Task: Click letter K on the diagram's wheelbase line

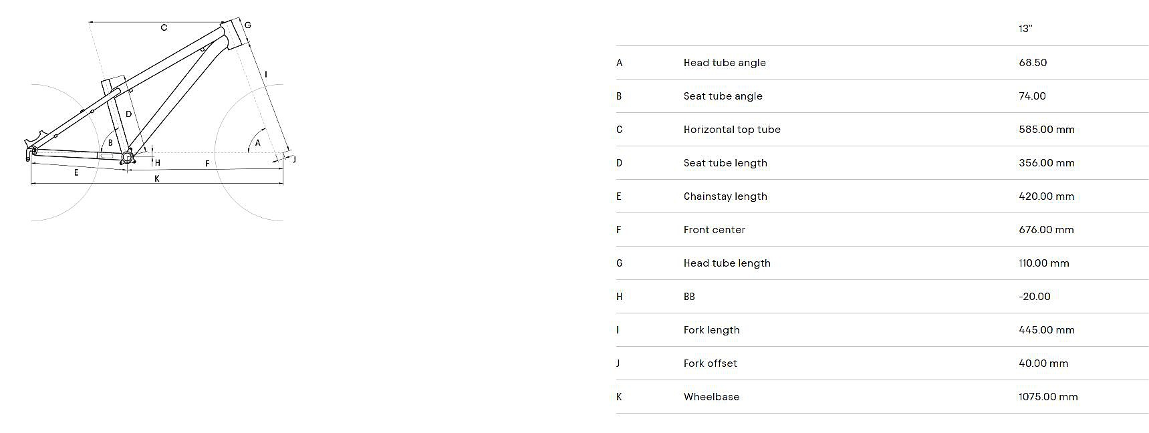Action: [x=157, y=178]
